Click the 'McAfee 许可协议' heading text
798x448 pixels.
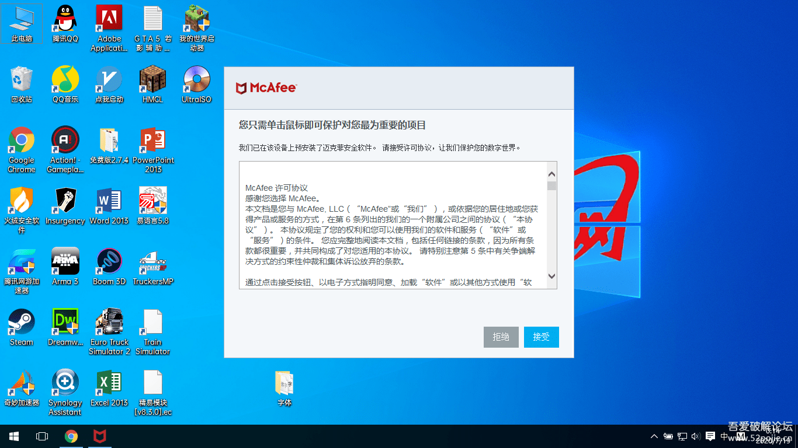point(276,188)
